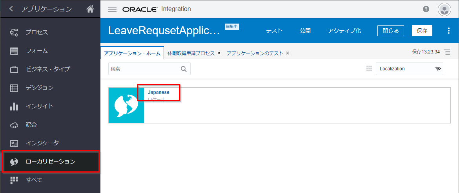Click the 閉じる button

click(390, 31)
